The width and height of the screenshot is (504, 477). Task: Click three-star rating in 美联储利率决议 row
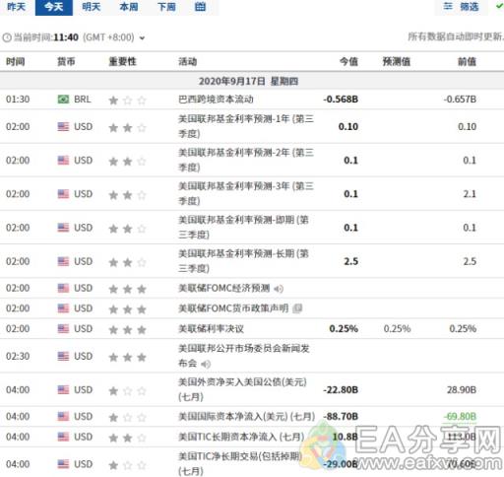(x=127, y=329)
